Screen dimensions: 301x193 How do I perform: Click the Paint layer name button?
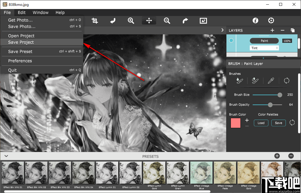click(x=264, y=41)
